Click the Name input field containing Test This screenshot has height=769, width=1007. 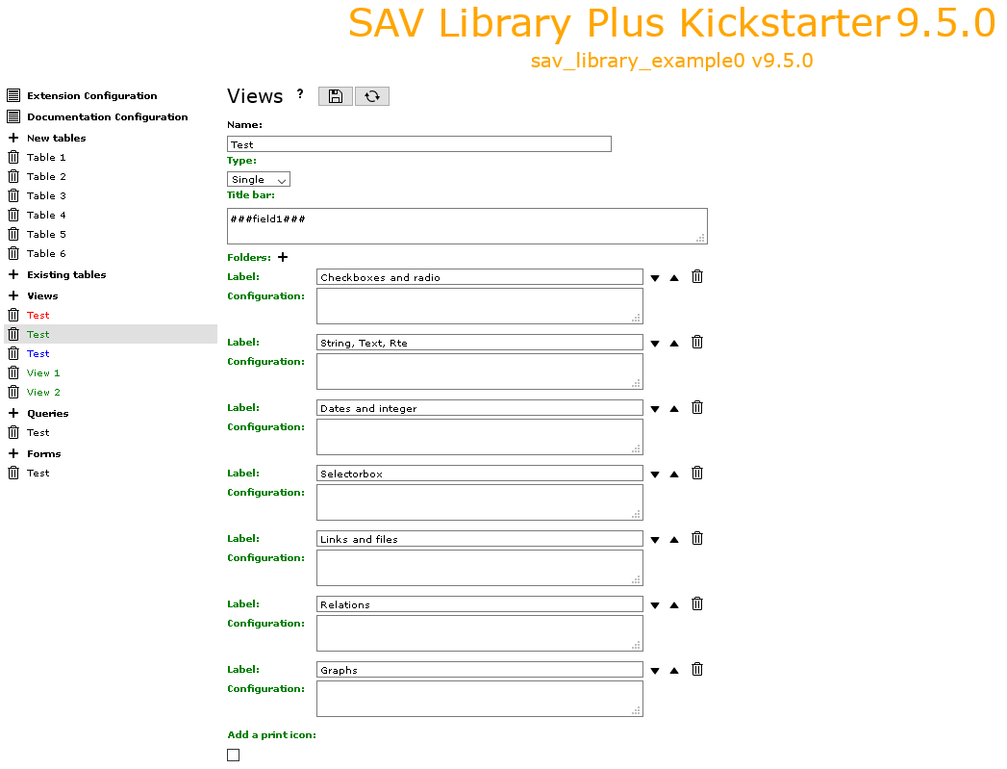click(419, 144)
